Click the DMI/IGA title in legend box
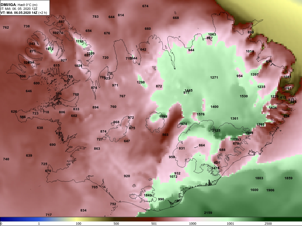302x226 pixels. click(8, 5)
